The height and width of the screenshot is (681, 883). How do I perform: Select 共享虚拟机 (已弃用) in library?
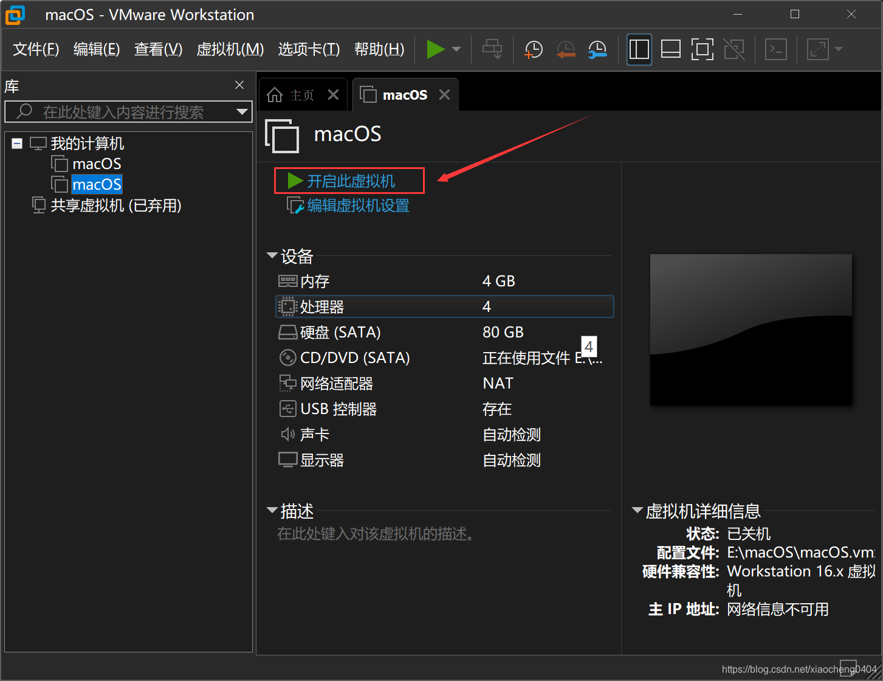pos(116,206)
